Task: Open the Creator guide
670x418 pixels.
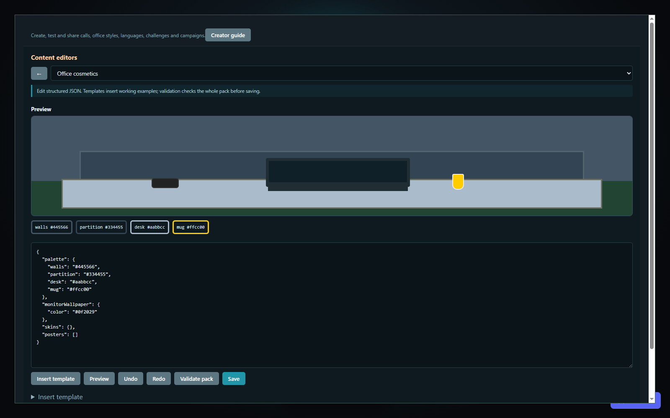Action: 228,35
